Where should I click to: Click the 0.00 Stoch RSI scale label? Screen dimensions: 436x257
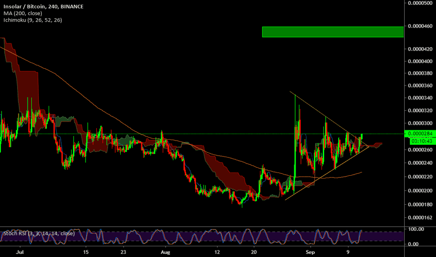click(413, 244)
